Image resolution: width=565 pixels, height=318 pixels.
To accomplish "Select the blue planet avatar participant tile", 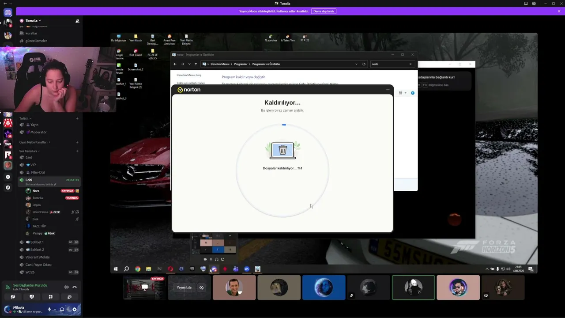I will tap(324, 288).
